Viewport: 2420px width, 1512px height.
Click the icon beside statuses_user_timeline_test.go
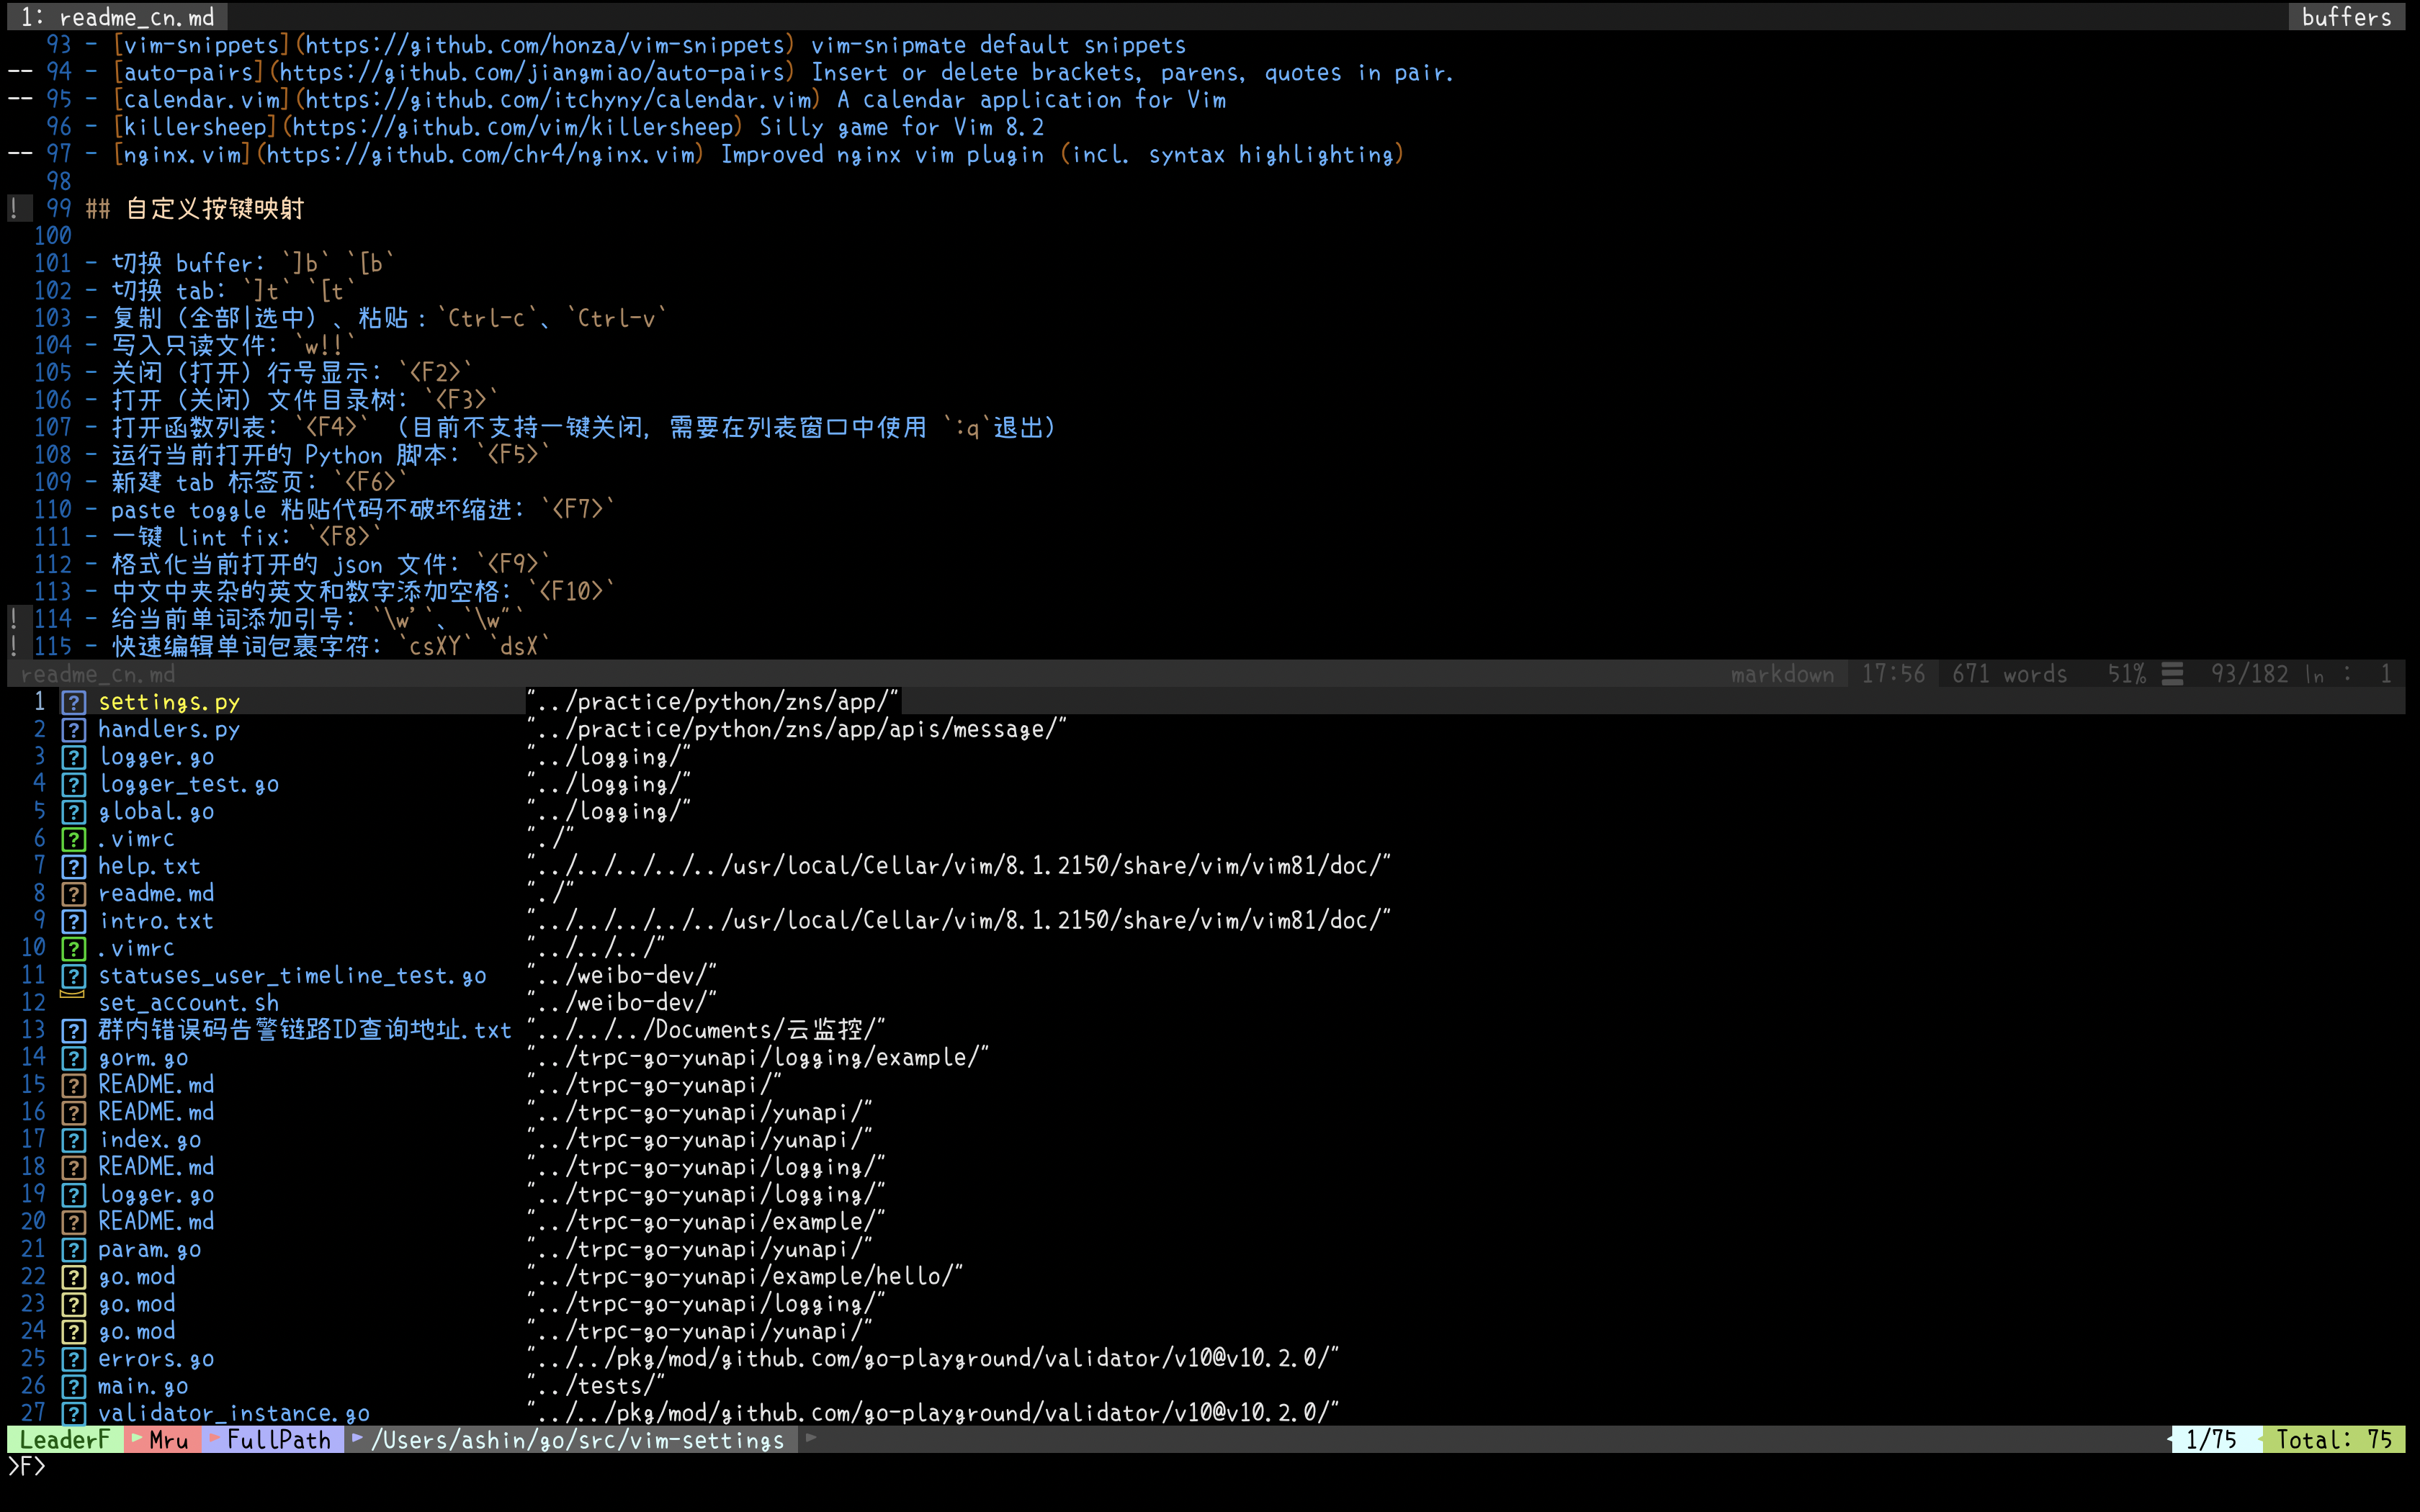pyautogui.click(x=74, y=976)
